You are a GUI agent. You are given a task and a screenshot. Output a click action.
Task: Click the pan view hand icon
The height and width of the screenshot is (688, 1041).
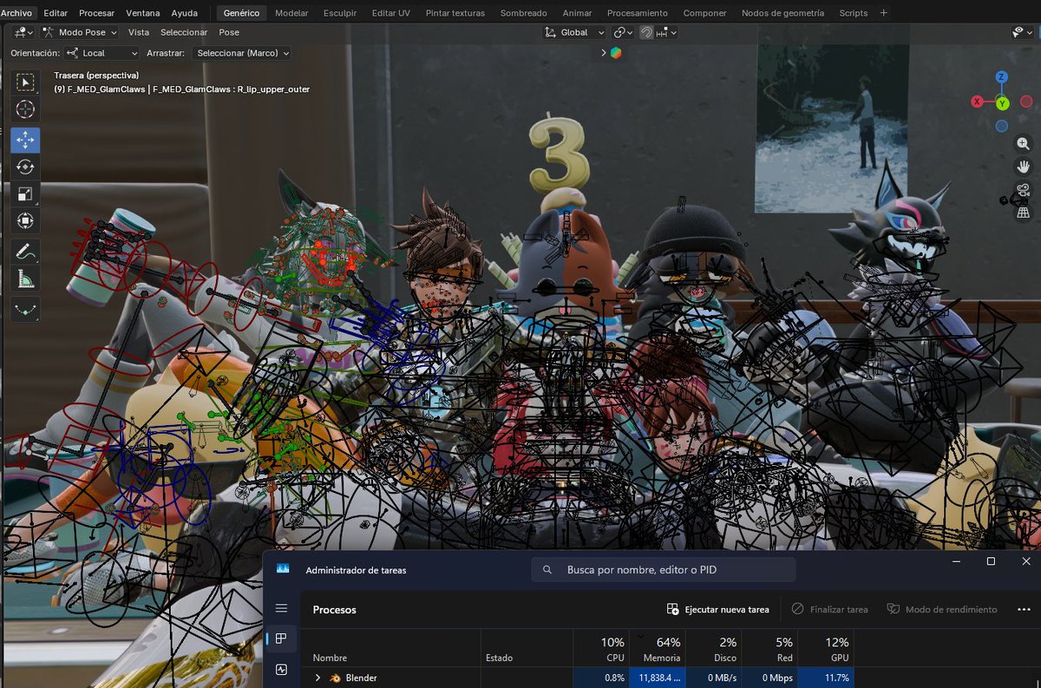tap(1024, 167)
